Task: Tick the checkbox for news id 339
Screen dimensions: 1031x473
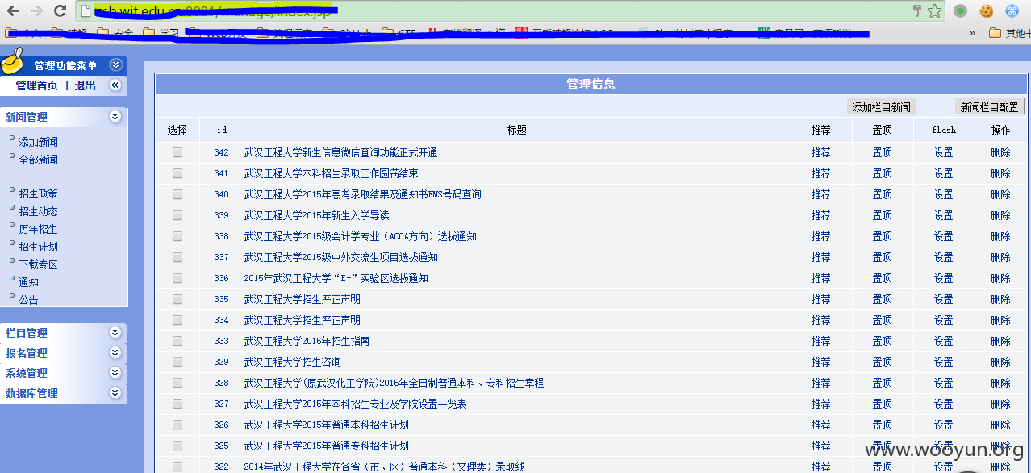Action: click(x=177, y=215)
